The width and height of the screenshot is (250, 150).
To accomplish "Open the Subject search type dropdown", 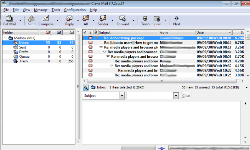I will pos(122,96).
